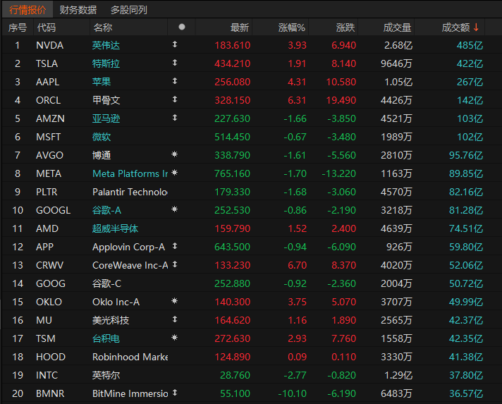Switch to the 行情报价 tab

[27, 10]
